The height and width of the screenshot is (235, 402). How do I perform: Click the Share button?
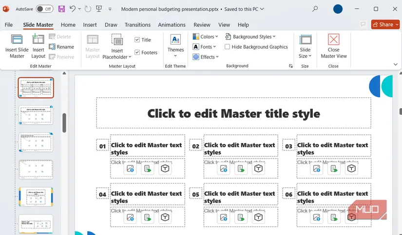tap(385, 24)
